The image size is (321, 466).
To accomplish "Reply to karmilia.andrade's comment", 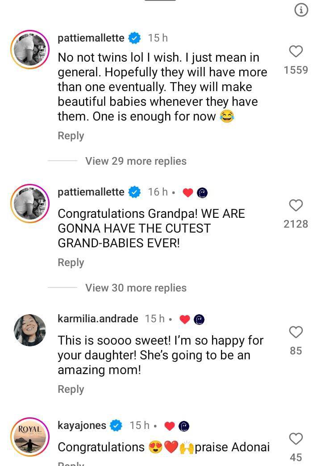I will (x=71, y=389).
